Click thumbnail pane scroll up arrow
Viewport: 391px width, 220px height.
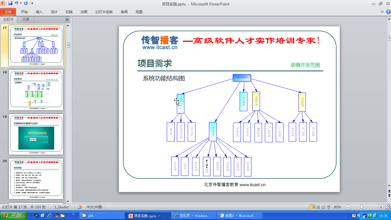[68, 25]
